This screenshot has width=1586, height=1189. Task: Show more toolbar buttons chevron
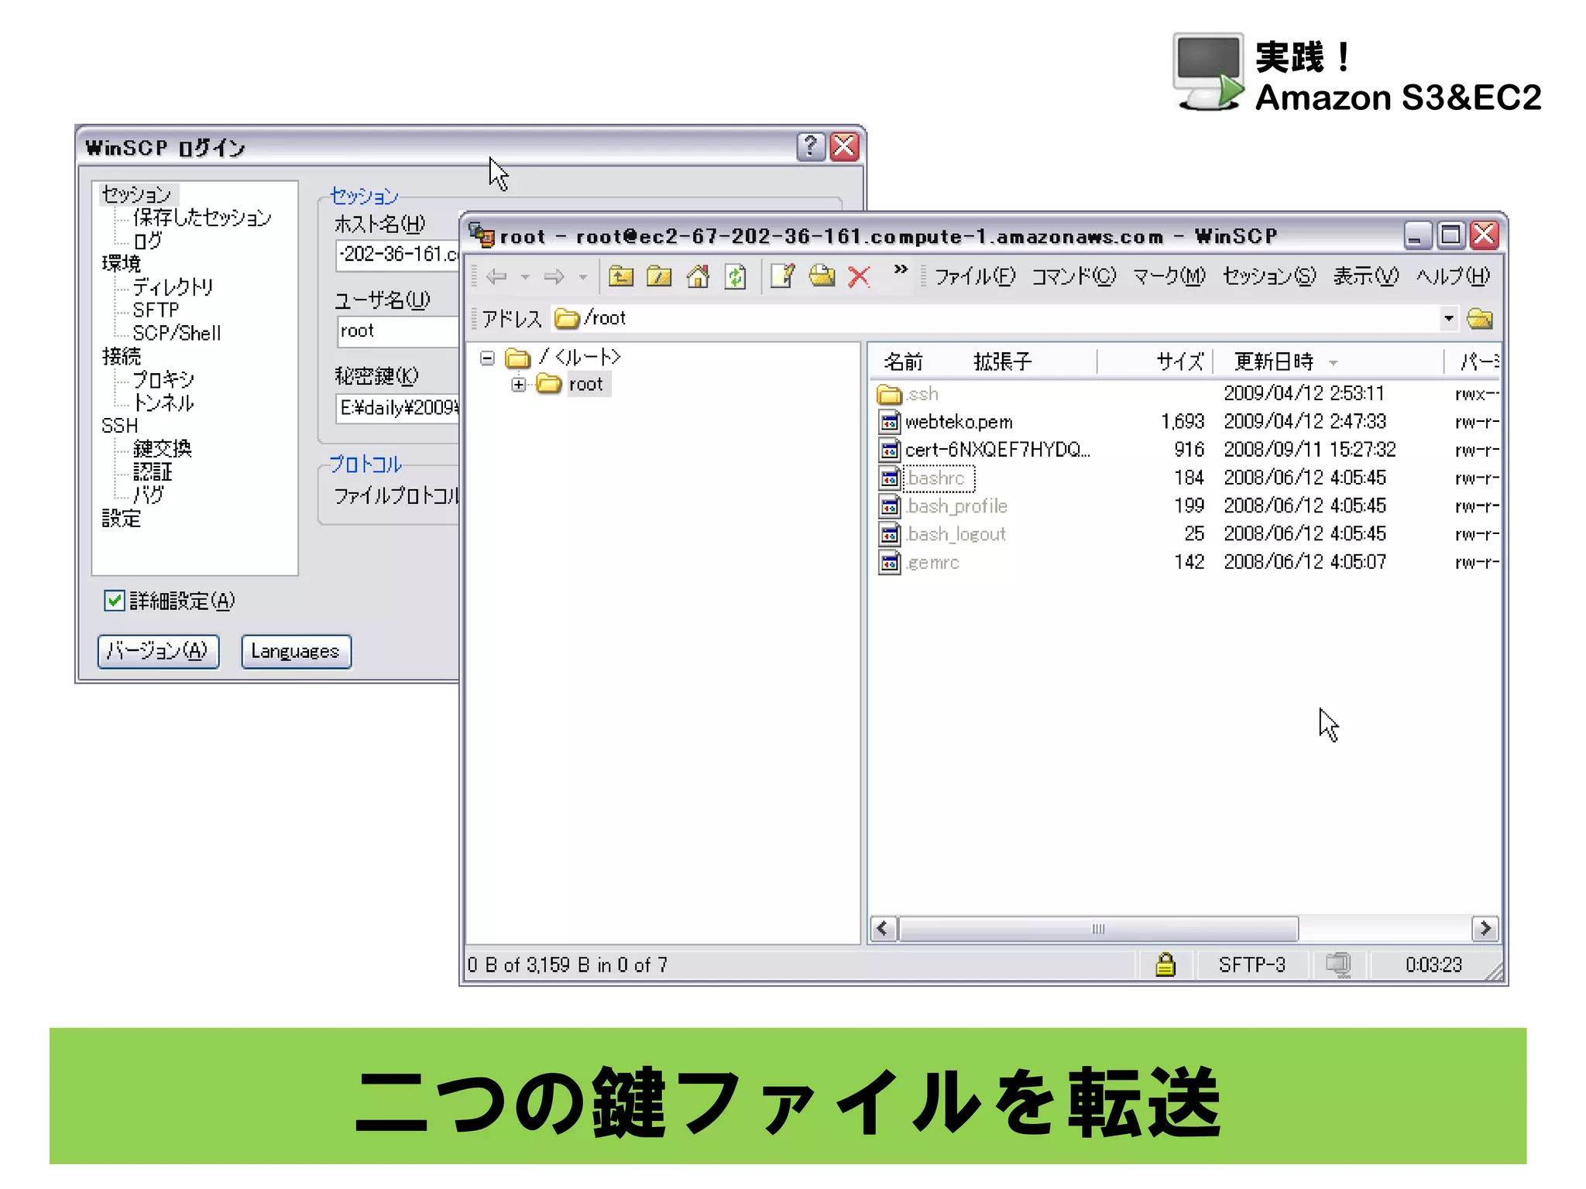tap(901, 269)
